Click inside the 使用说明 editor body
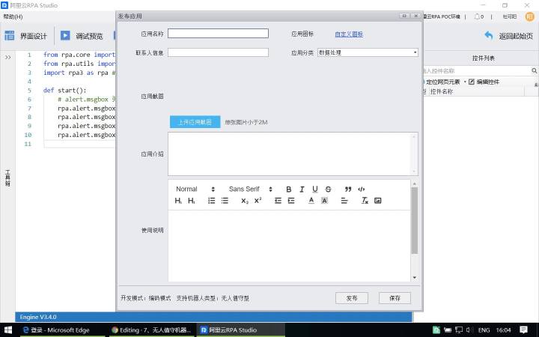 (x=289, y=246)
